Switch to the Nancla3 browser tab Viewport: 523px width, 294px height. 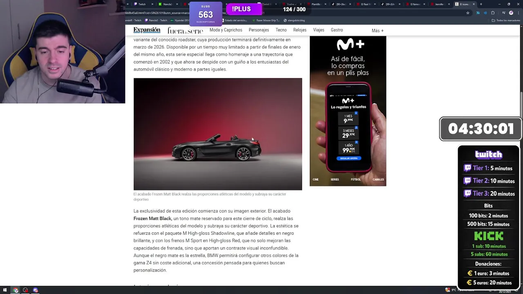[168, 4]
